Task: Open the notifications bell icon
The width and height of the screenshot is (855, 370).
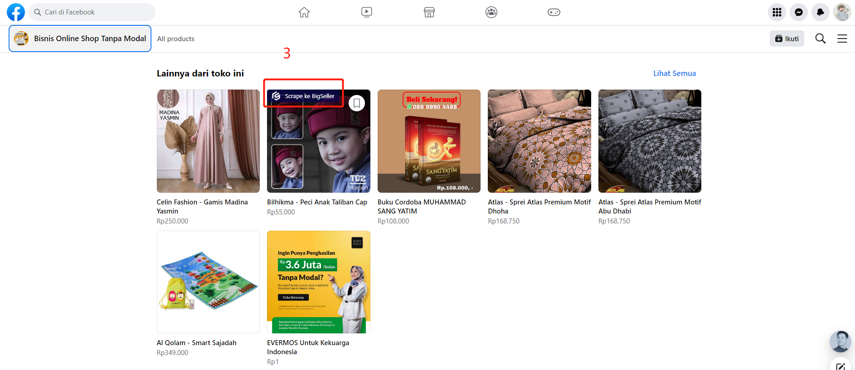Action: [821, 12]
